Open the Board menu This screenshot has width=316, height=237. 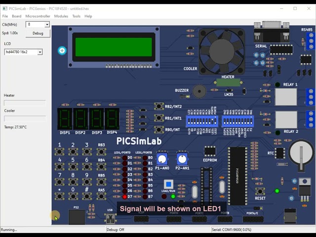(x=16, y=16)
